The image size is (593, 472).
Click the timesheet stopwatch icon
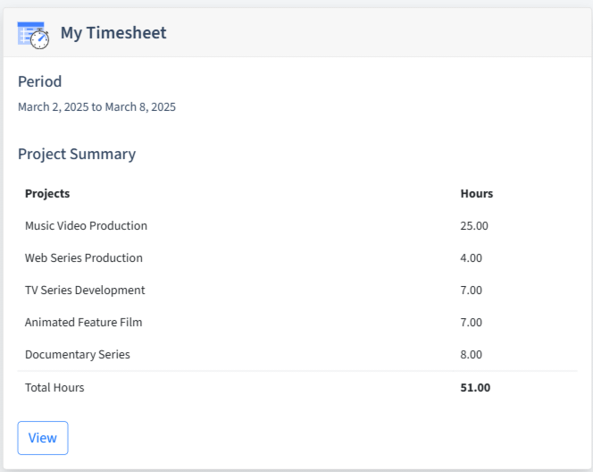[x=33, y=35]
